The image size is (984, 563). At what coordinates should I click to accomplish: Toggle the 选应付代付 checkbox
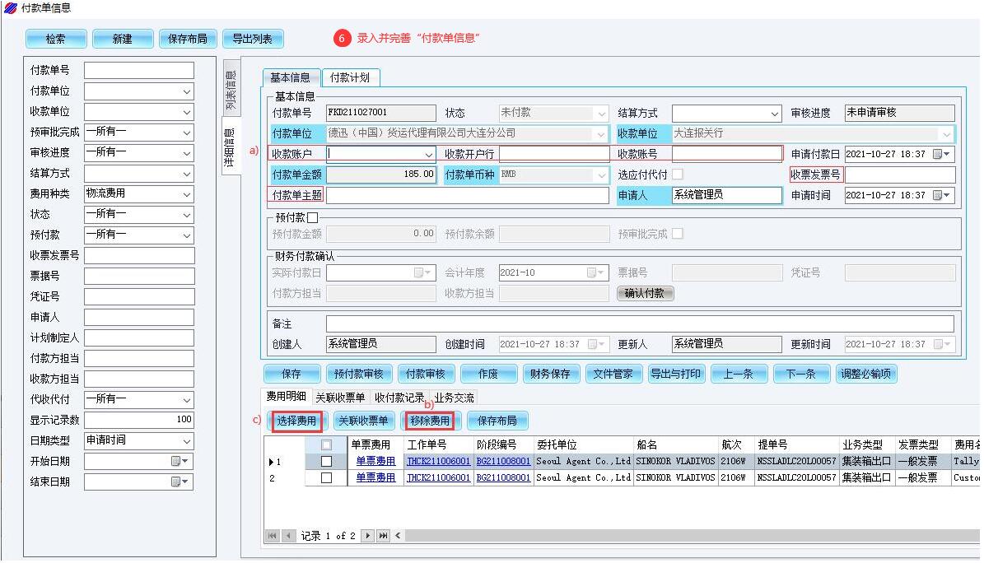[x=677, y=174]
